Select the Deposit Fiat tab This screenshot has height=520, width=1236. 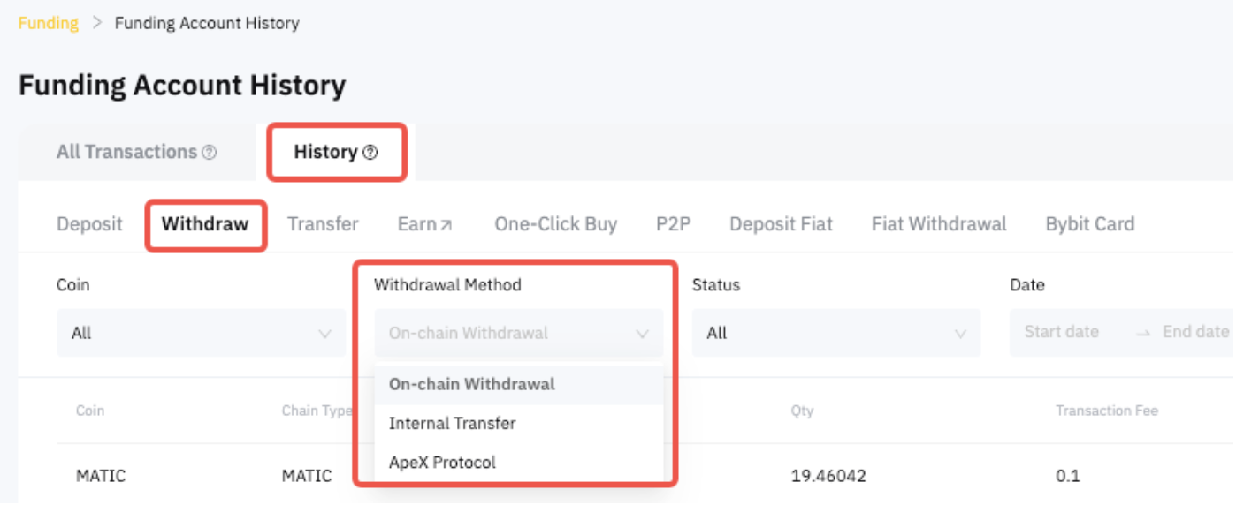coord(781,224)
